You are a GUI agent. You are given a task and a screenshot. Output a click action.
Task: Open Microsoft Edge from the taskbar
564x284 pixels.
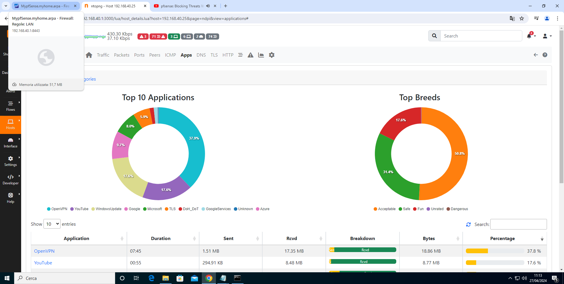[x=151, y=278]
